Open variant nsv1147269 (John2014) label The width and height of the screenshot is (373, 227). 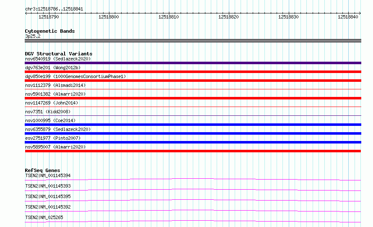click(52, 103)
